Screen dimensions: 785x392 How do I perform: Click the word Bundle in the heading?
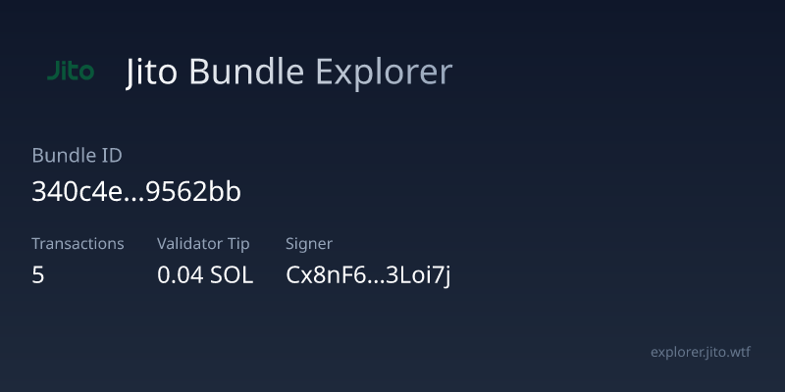click(246, 73)
